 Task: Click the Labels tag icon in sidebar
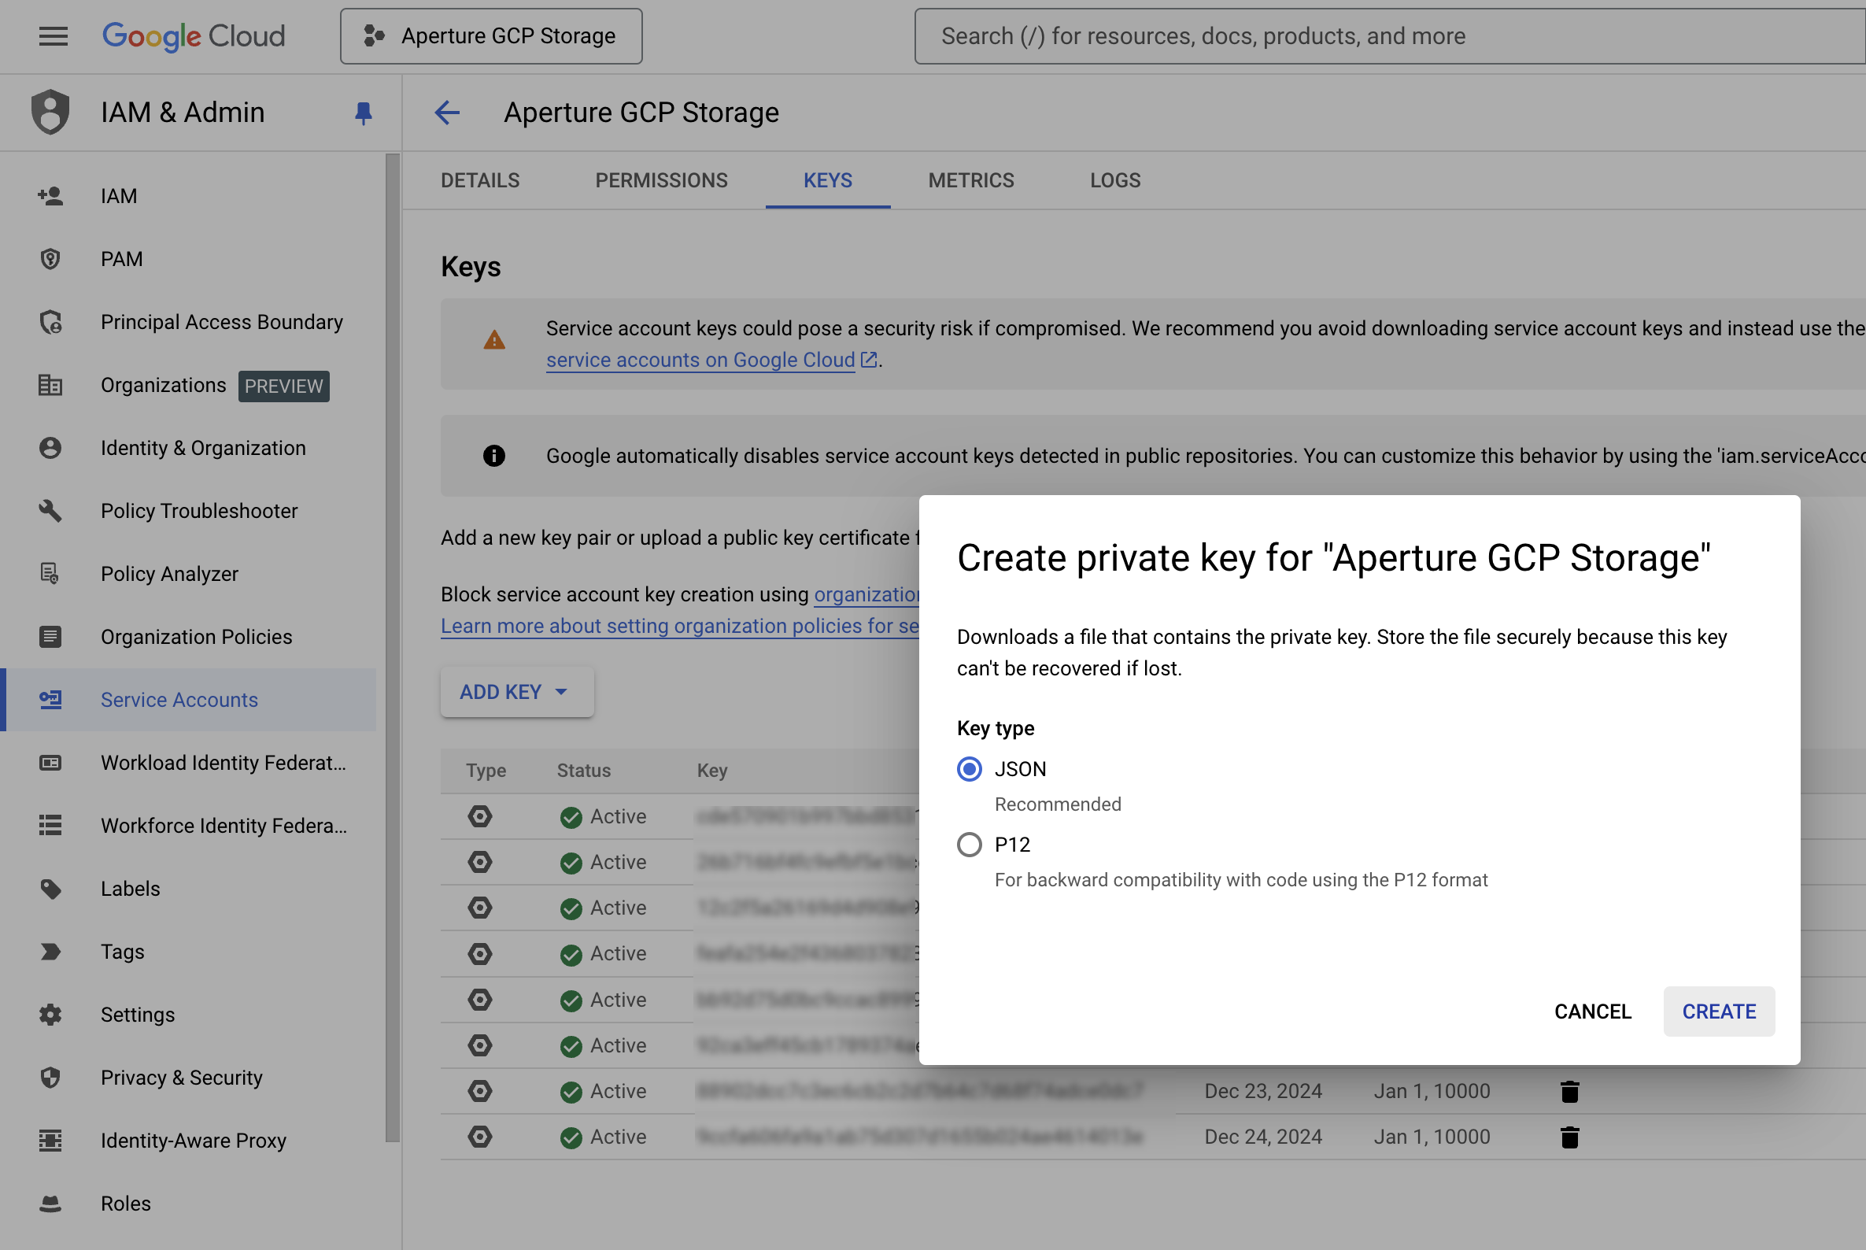click(50, 889)
